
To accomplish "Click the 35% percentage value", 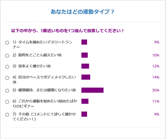I will coord(156,90).
